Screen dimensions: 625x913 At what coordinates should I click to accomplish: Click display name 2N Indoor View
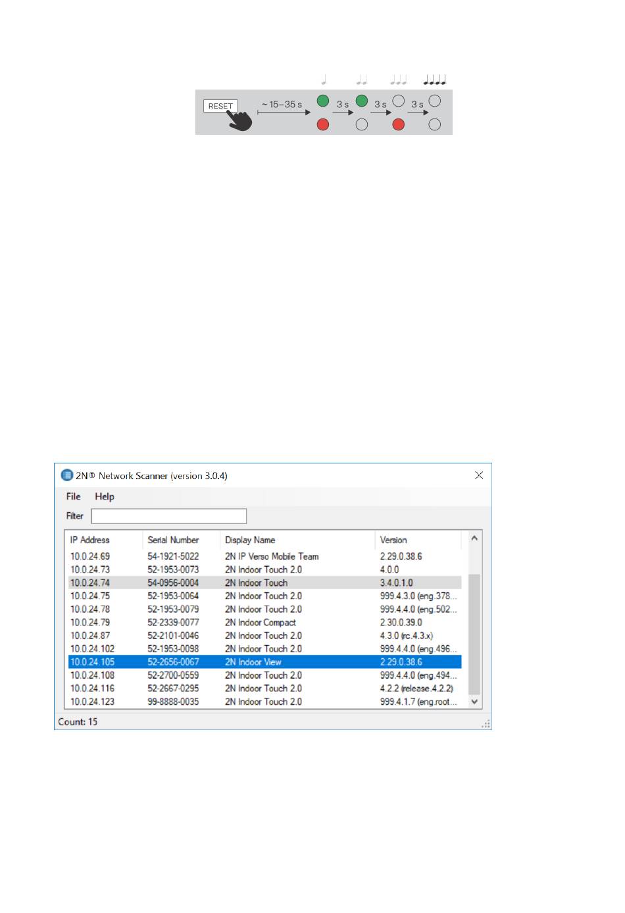pyautogui.click(x=253, y=662)
